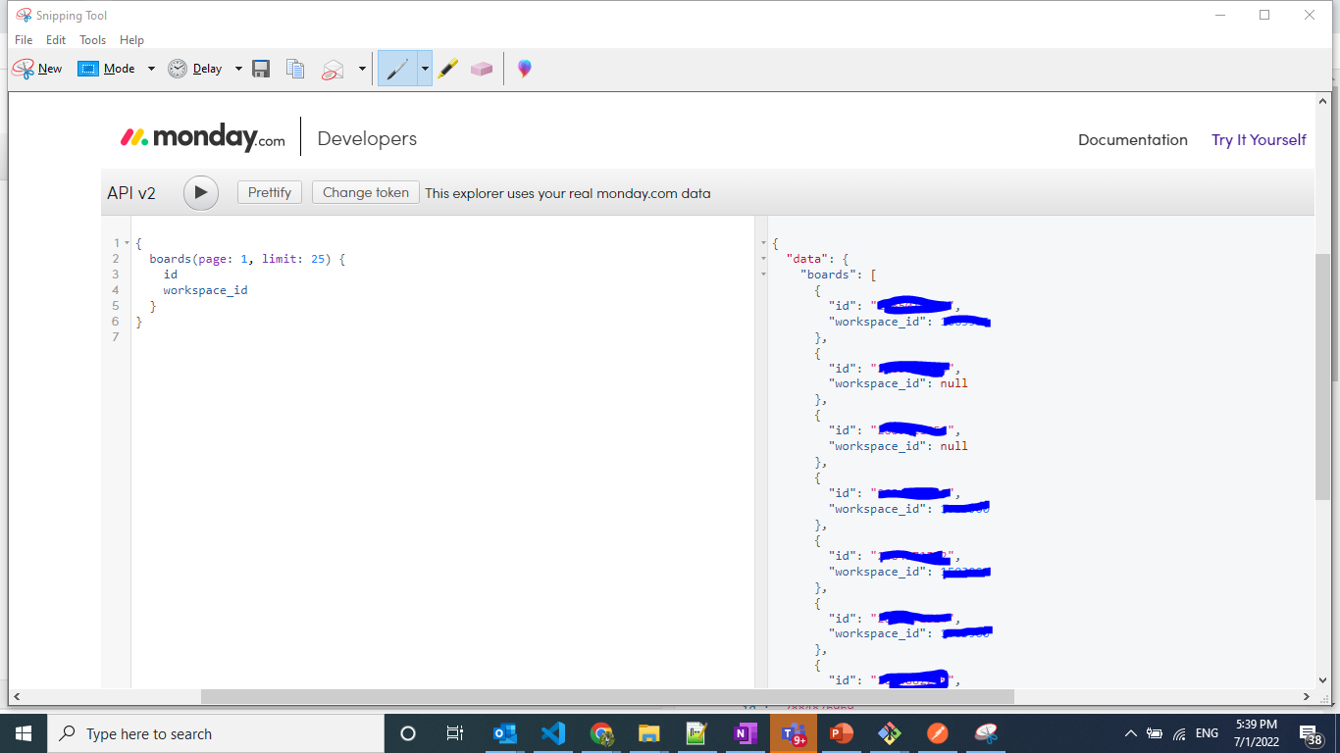Collapse the "data" node in results
The height and width of the screenshot is (753, 1340).
(x=763, y=259)
